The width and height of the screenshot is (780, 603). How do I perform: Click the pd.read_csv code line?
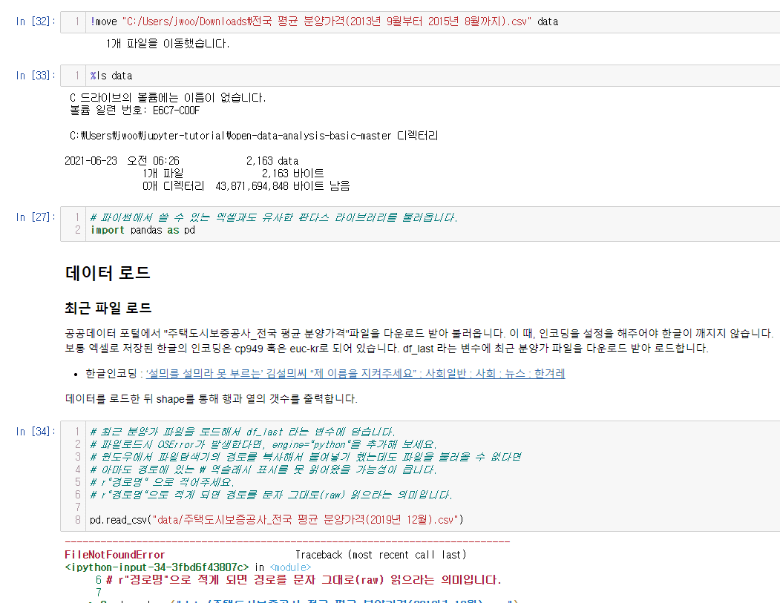pos(277,520)
